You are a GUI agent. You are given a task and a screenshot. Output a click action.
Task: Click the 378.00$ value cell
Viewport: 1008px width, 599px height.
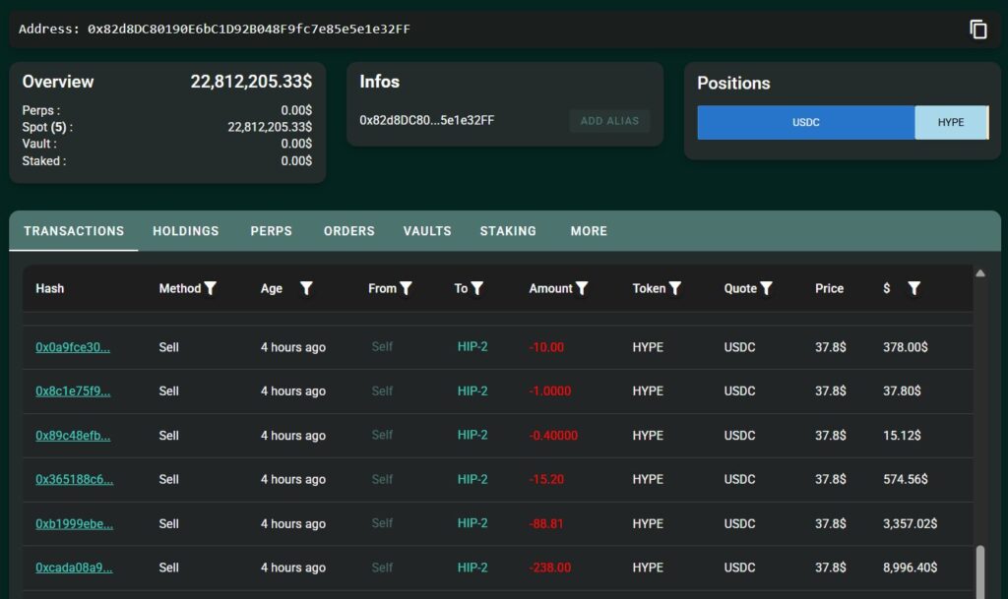pyautogui.click(x=906, y=347)
